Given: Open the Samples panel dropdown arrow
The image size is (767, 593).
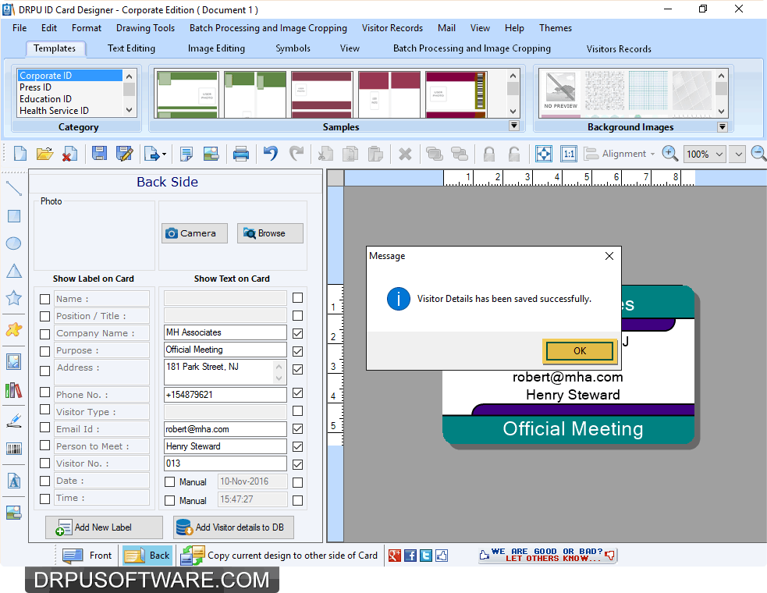Looking at the screenshot, I should coord(514,125).
